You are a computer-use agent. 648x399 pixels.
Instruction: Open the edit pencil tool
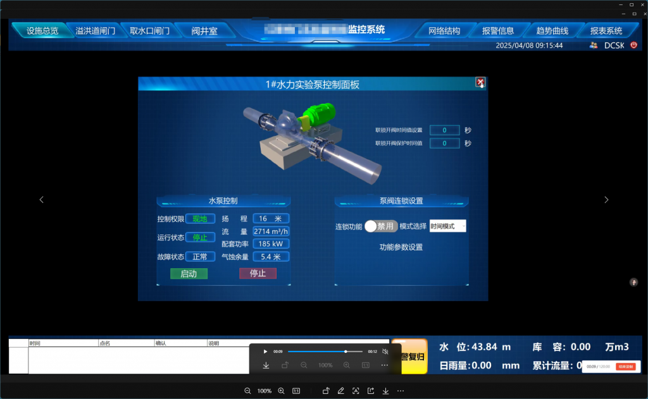pos(340,391)
